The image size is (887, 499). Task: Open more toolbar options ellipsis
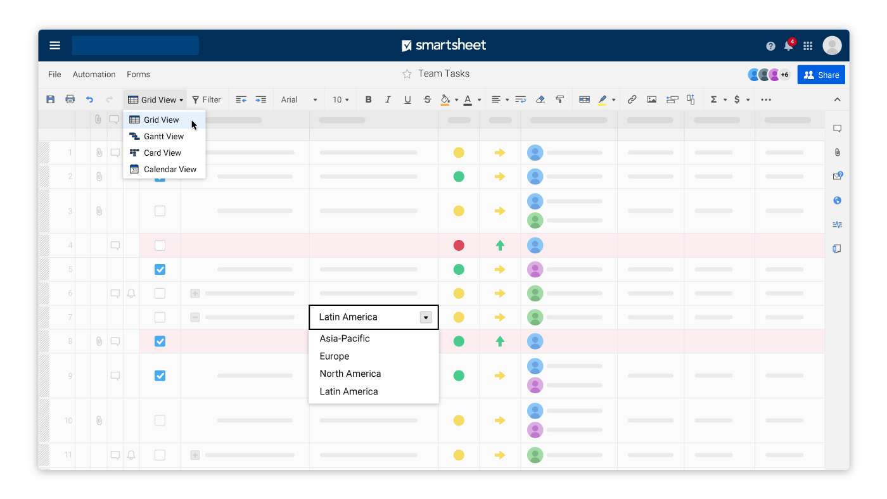click(765, 99)
